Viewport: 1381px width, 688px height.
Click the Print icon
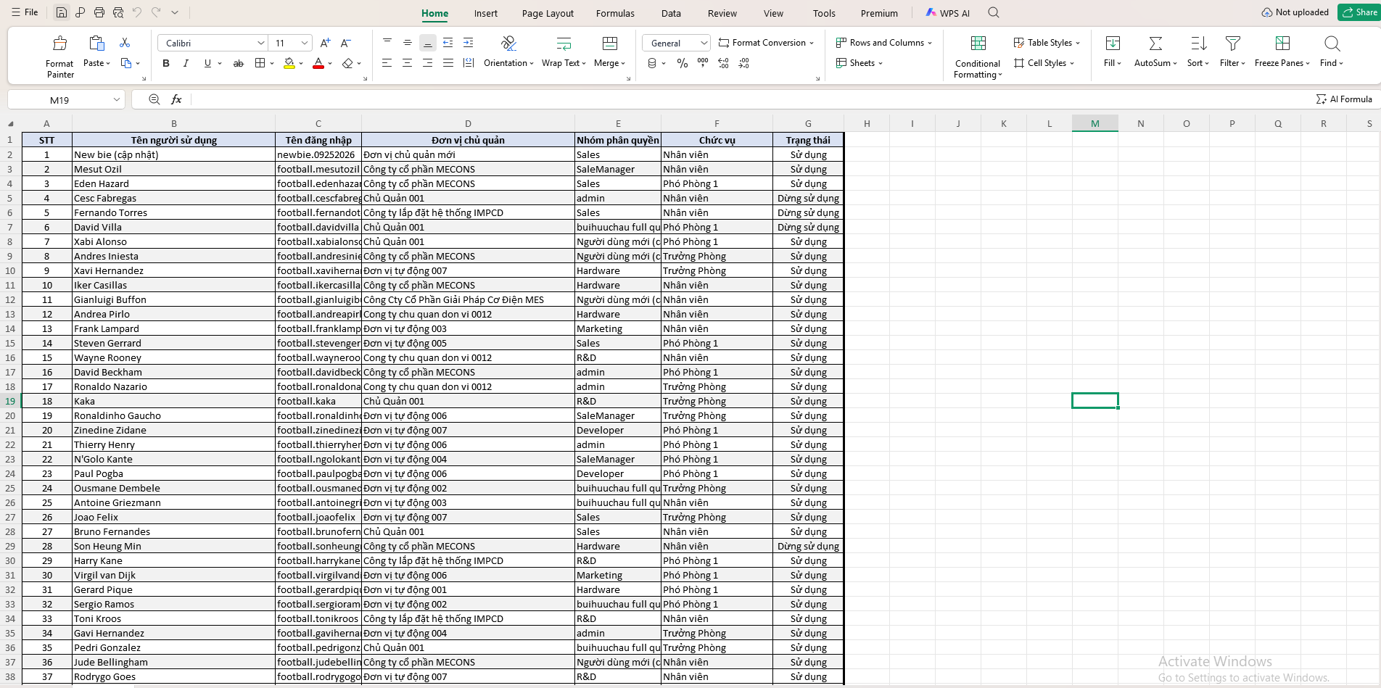pyautogui.click(x=99, y=12)
